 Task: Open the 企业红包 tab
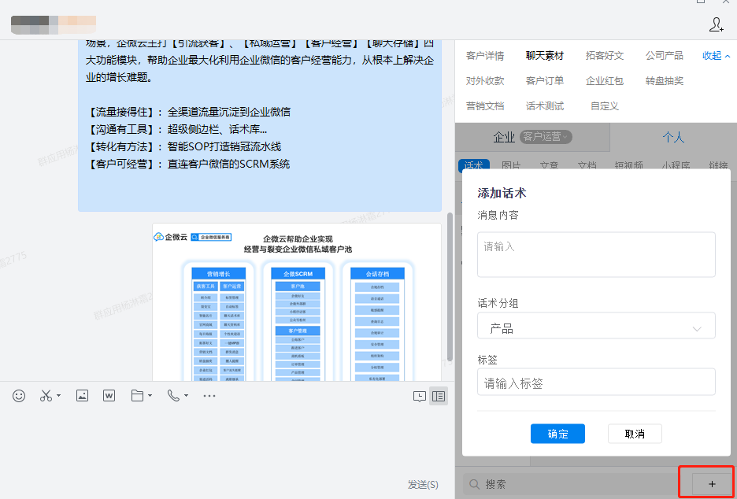[604, 81]
